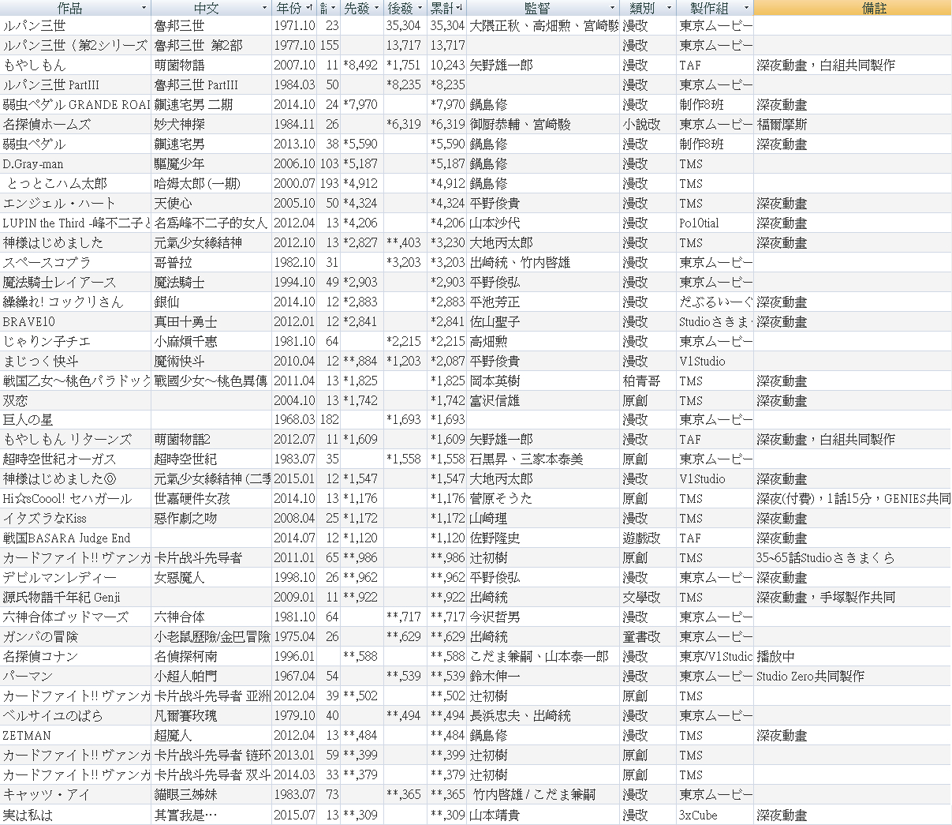Image resolution: width=952 pixels, height=825 pixels.
Task: Select the イタズラなKiss title cell
Action: click(x=76, y=518)
